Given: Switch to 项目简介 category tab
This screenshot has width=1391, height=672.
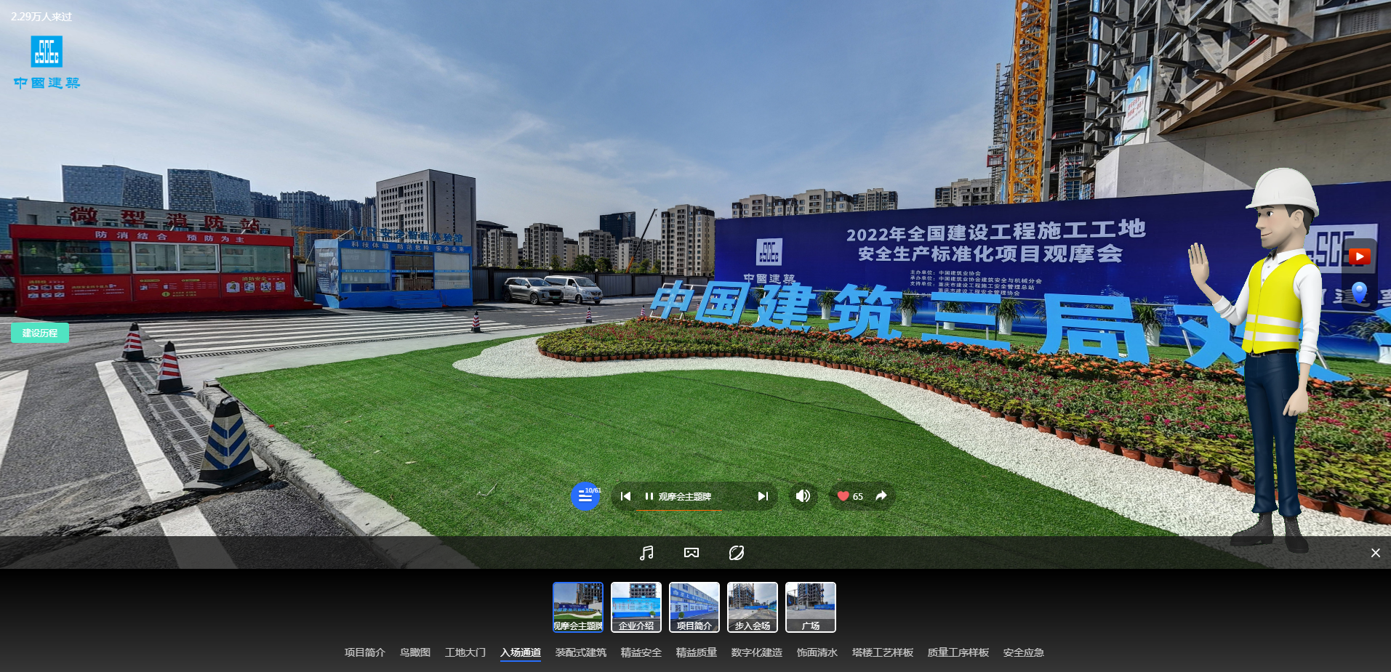Looking at the screenshot, I should (x=365, y=652).
